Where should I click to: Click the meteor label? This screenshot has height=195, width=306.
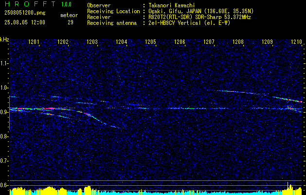pyautogui.click(x=69, y=15)
